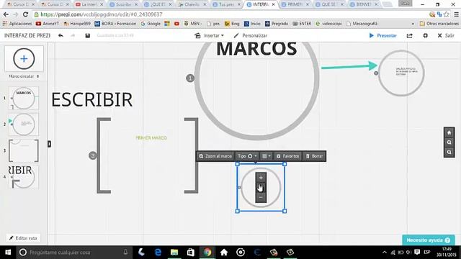
Task: Click Borrar to delete the frame
Action: click(314, 156)
